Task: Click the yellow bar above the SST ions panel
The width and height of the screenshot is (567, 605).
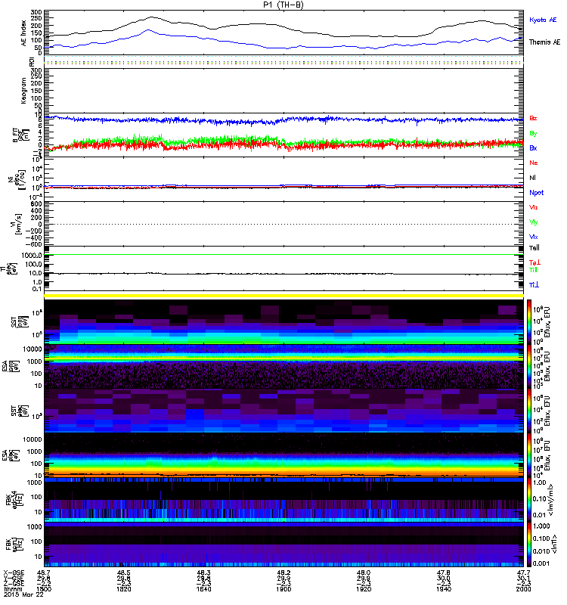Action: 283,296
